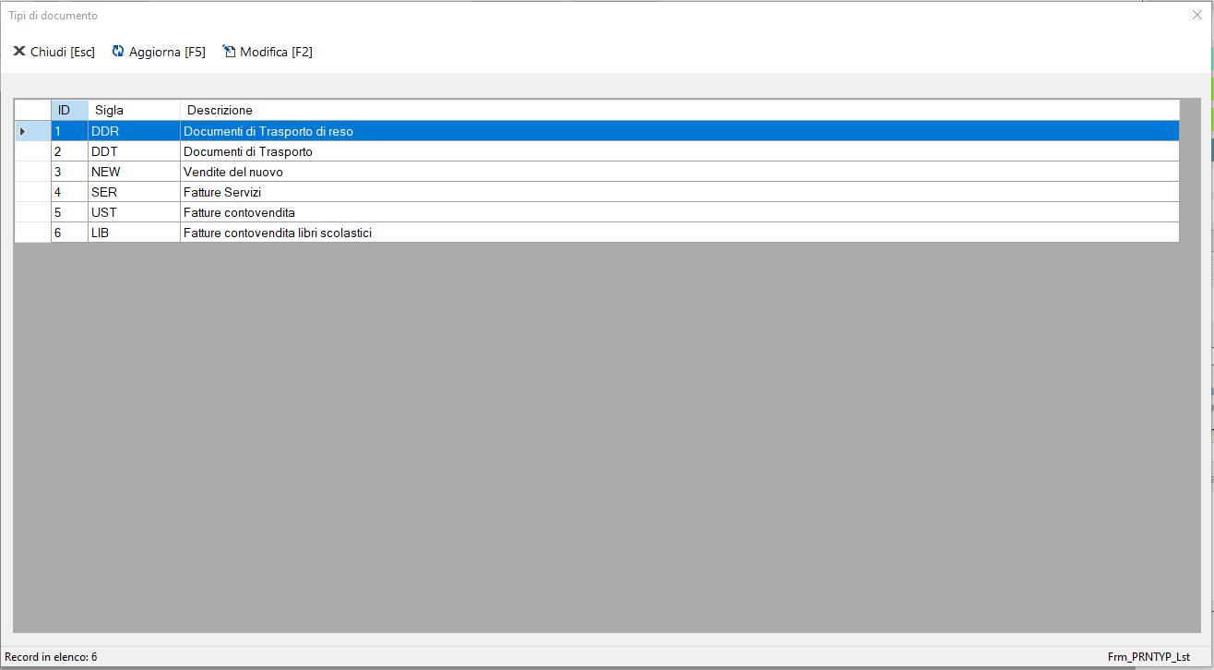1214x670 pixels.
Task: Select the row with Sigla DDT
Action: click(x=597, y=151)
